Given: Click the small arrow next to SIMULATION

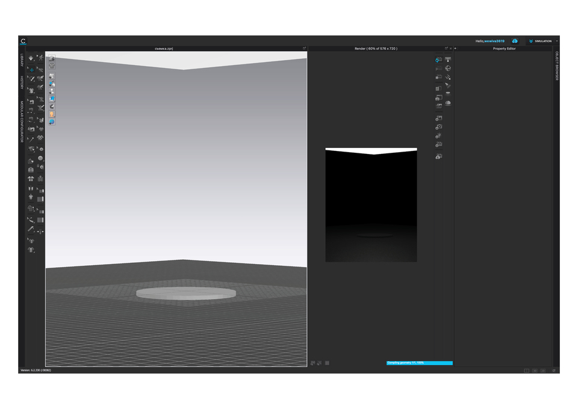Looking at the screenshot, I should click(556, 42).
